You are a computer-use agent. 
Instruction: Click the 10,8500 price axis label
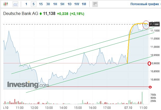tap(155, 71)
